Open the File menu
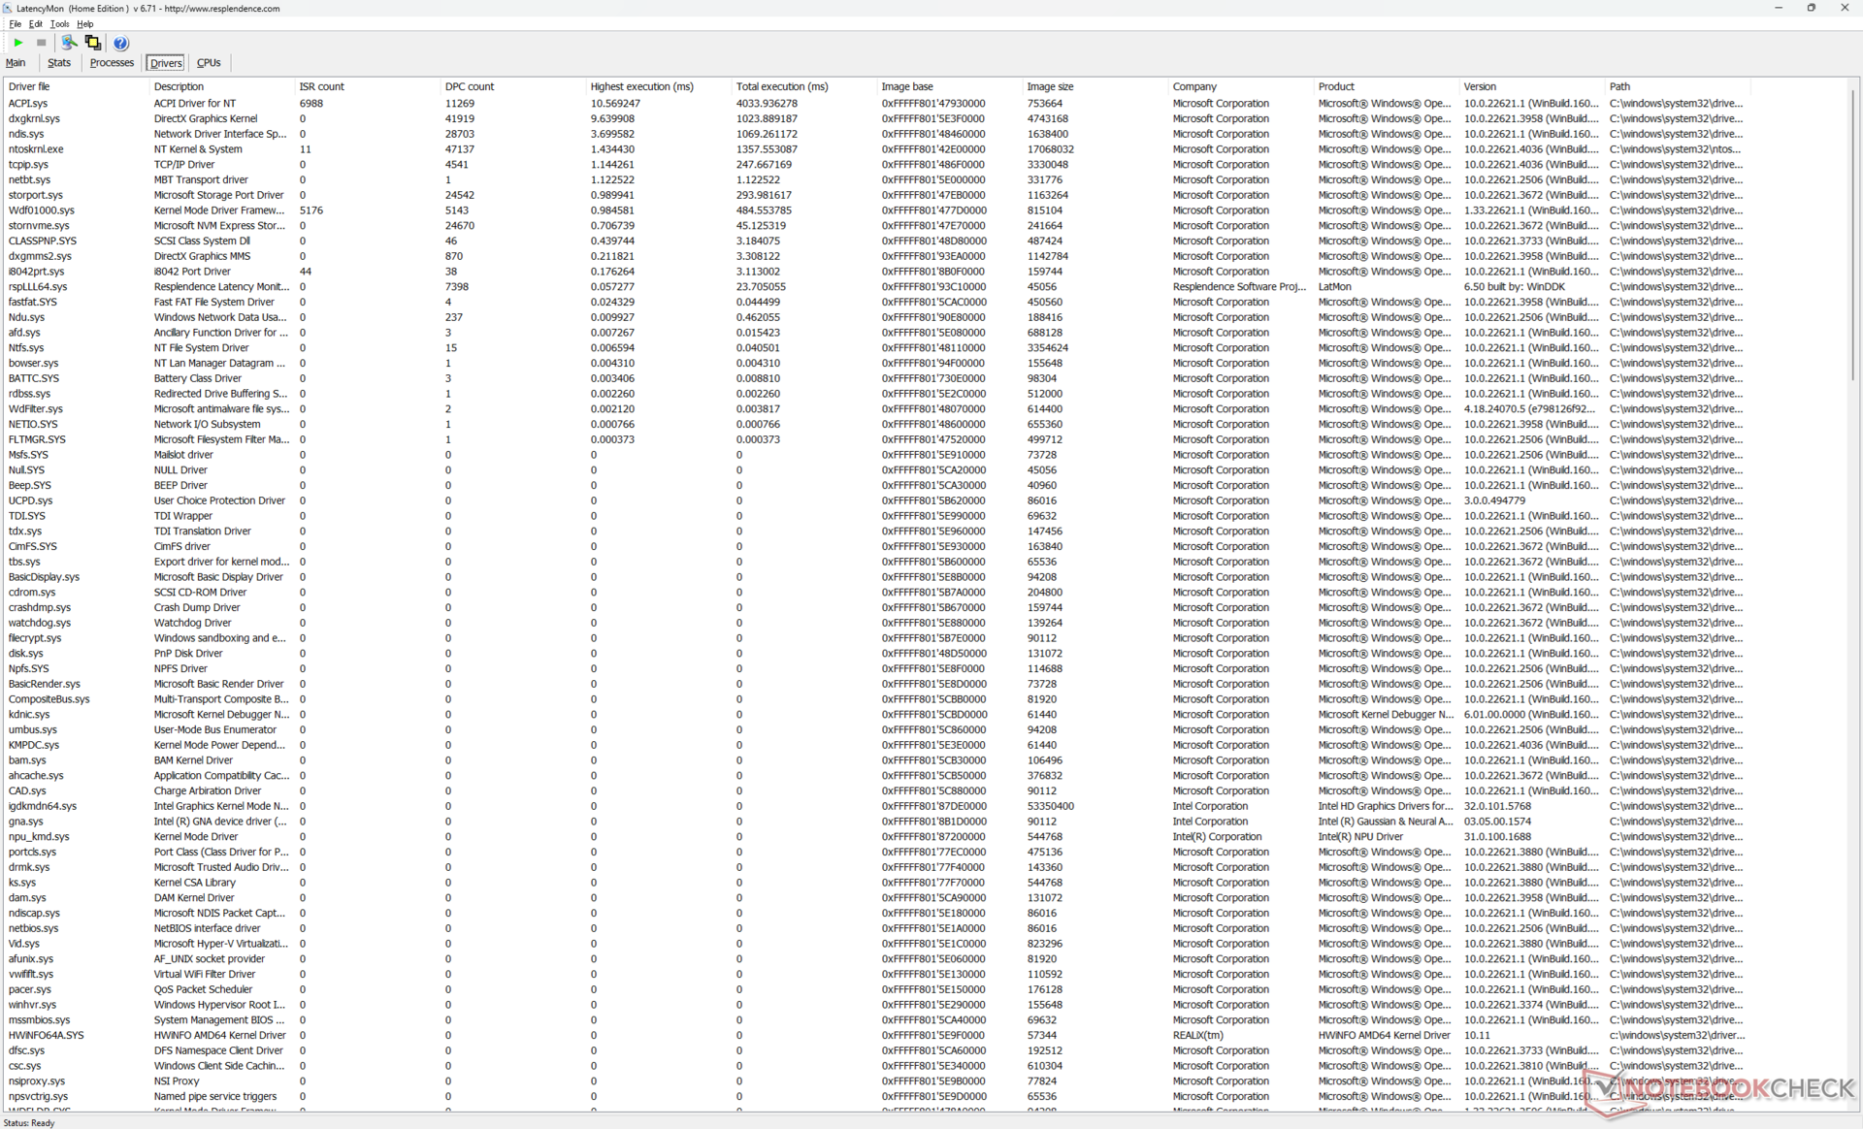This screenshot has width=1863, height=1129. pos(15,24)
